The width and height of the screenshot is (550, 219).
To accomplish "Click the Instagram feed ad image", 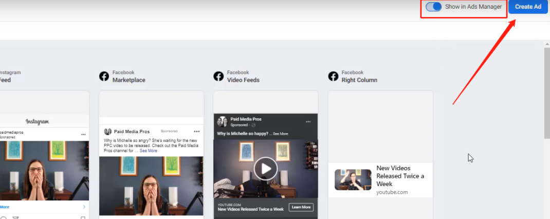I will [x=45, y=171].
